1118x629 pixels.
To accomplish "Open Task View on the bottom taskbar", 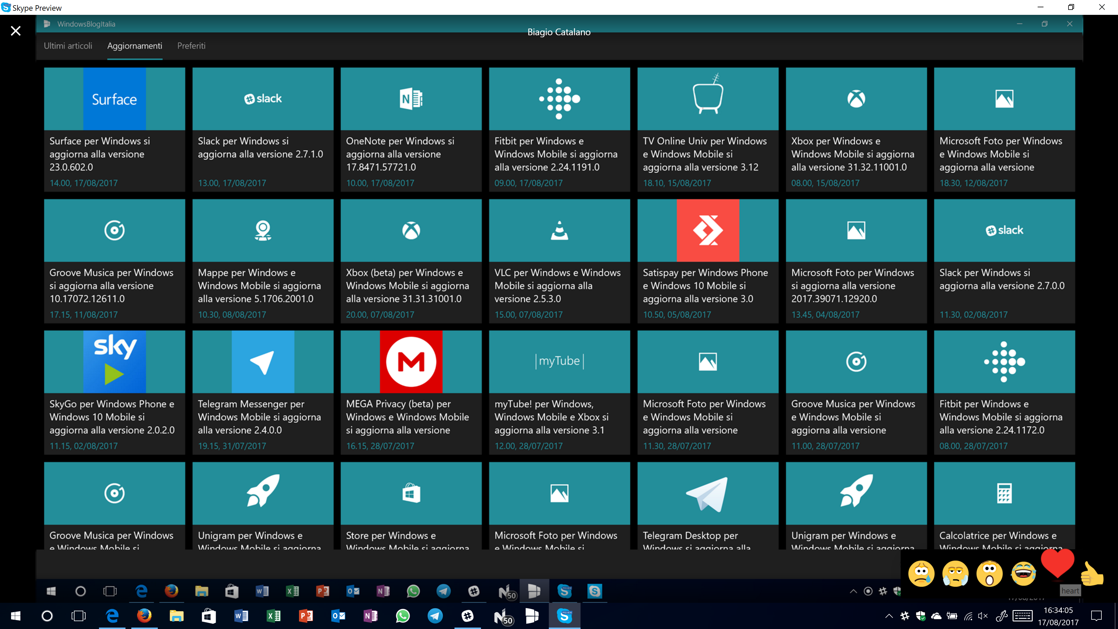I will (79, 616).
